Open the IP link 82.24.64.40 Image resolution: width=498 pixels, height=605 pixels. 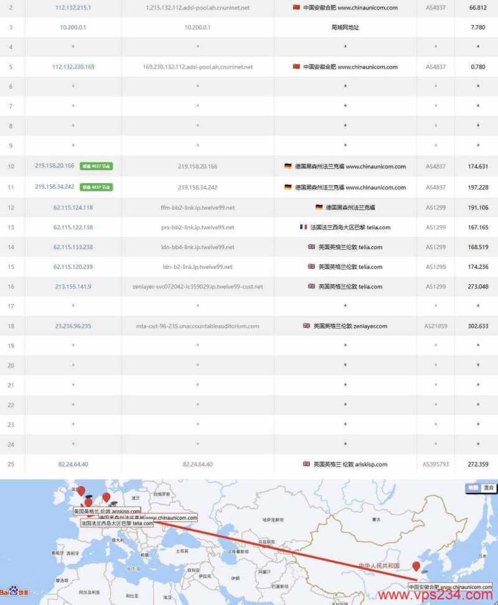click(73, 464)
